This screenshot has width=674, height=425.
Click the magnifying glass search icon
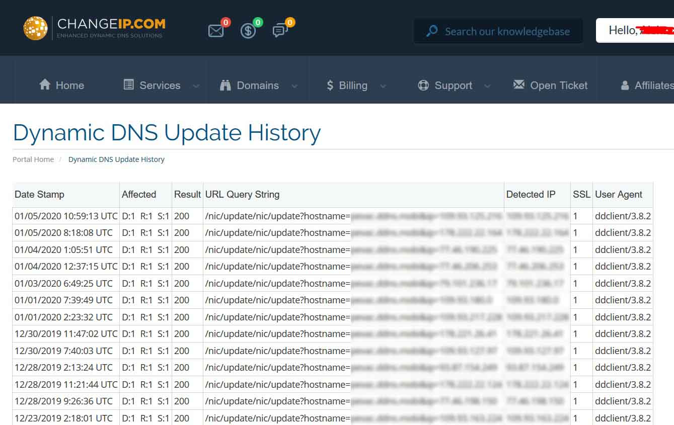[x=431, y=31]
